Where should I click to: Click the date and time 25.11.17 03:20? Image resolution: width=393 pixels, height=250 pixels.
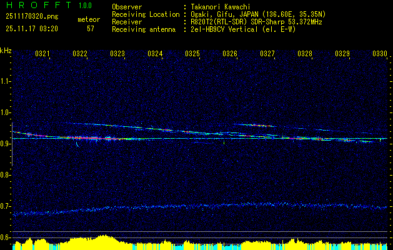coord(31,29)
